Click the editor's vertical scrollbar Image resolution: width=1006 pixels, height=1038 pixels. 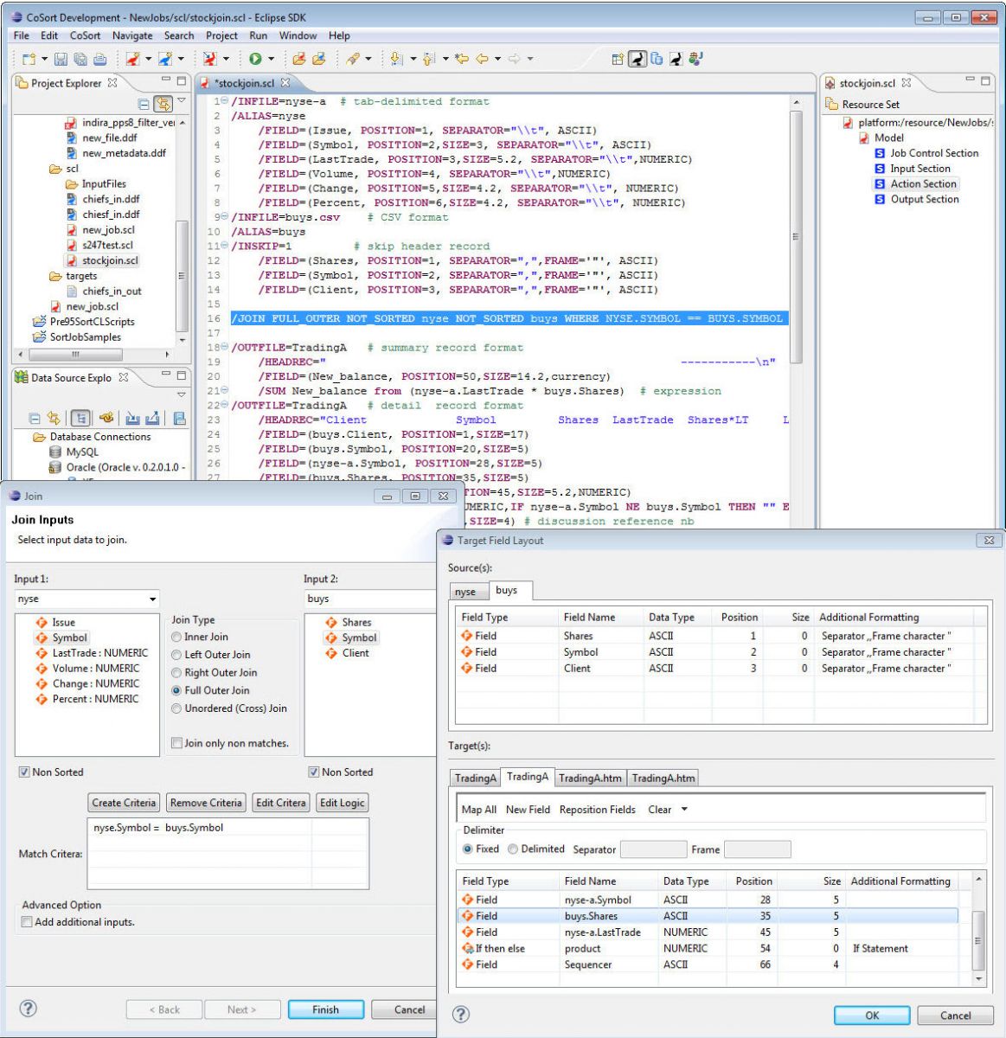click(796, 236)
